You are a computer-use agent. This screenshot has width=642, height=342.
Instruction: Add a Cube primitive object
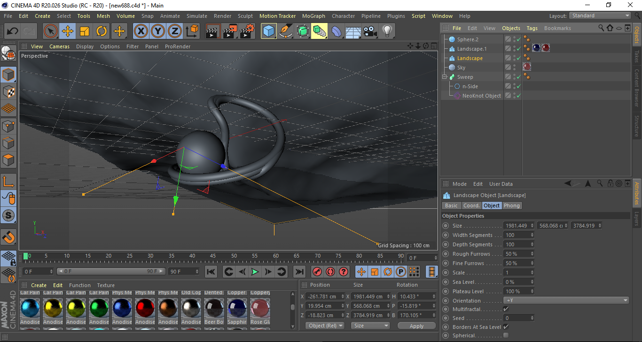[x=269, y=31]
